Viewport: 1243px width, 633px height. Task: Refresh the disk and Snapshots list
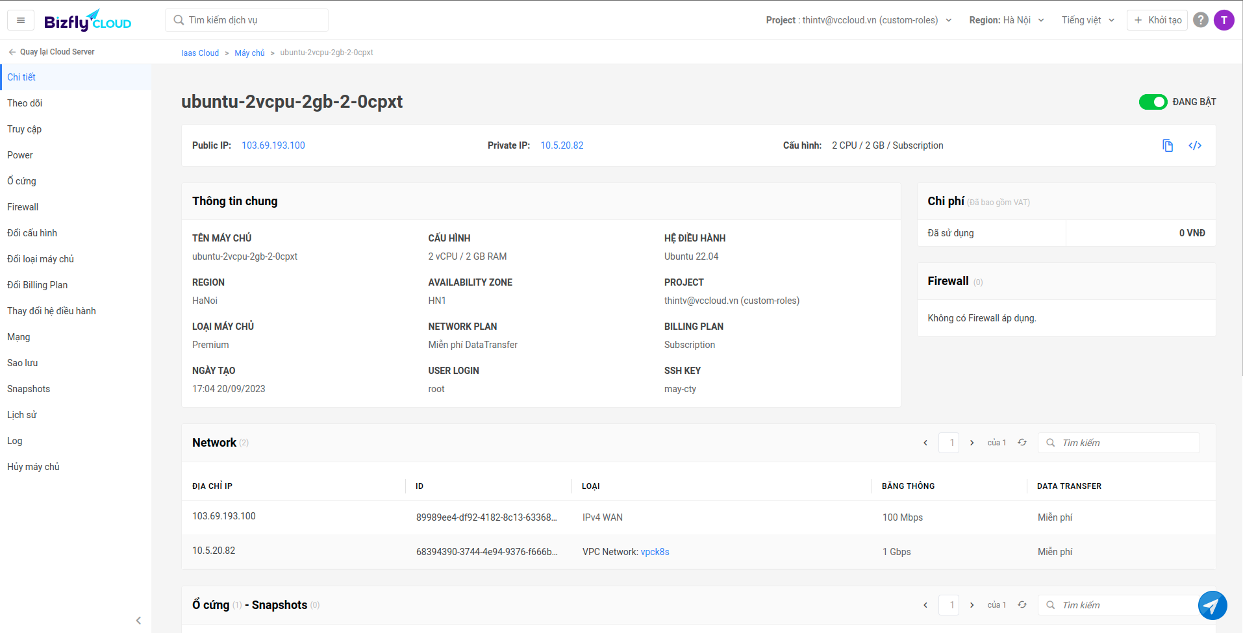click(1022, 605)
